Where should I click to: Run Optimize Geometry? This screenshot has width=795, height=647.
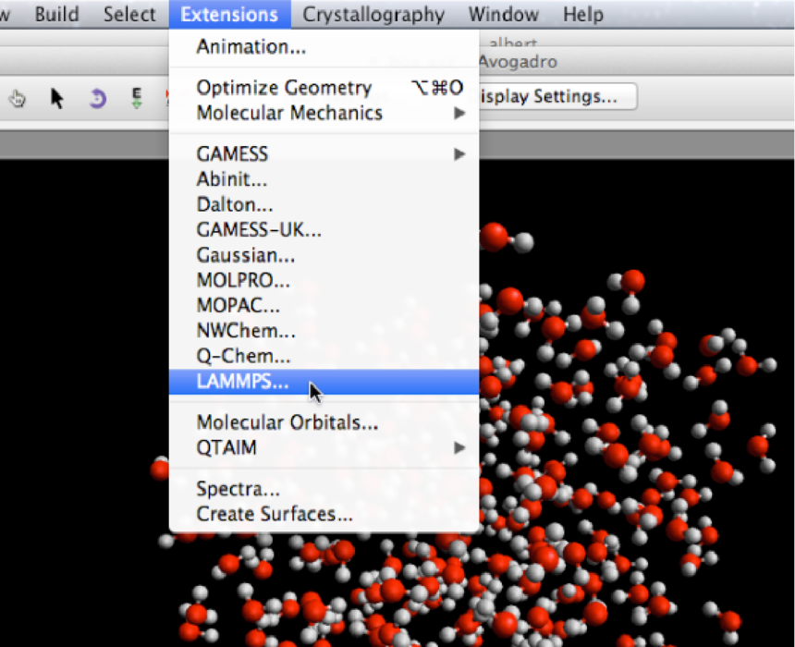284,88
